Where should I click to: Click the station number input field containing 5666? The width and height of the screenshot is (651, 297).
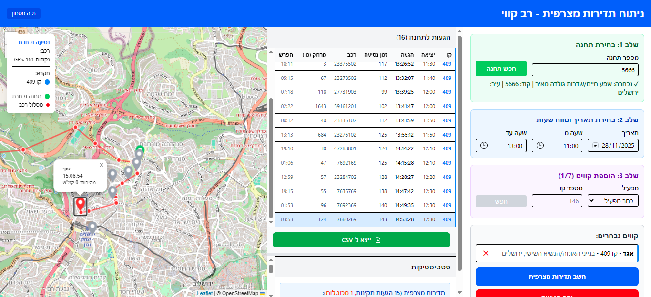585,70
